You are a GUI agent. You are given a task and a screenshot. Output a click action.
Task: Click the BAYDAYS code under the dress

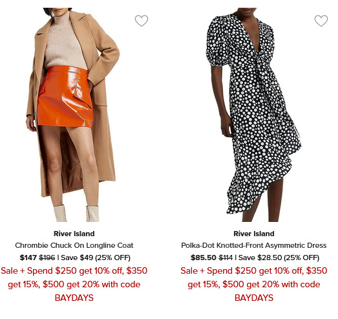tap(254, 298)
